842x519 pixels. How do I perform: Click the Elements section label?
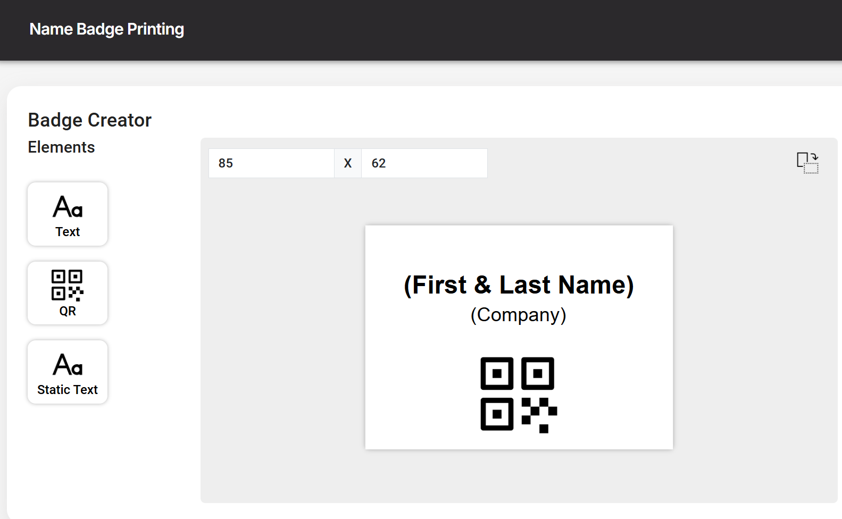[62, 147]
